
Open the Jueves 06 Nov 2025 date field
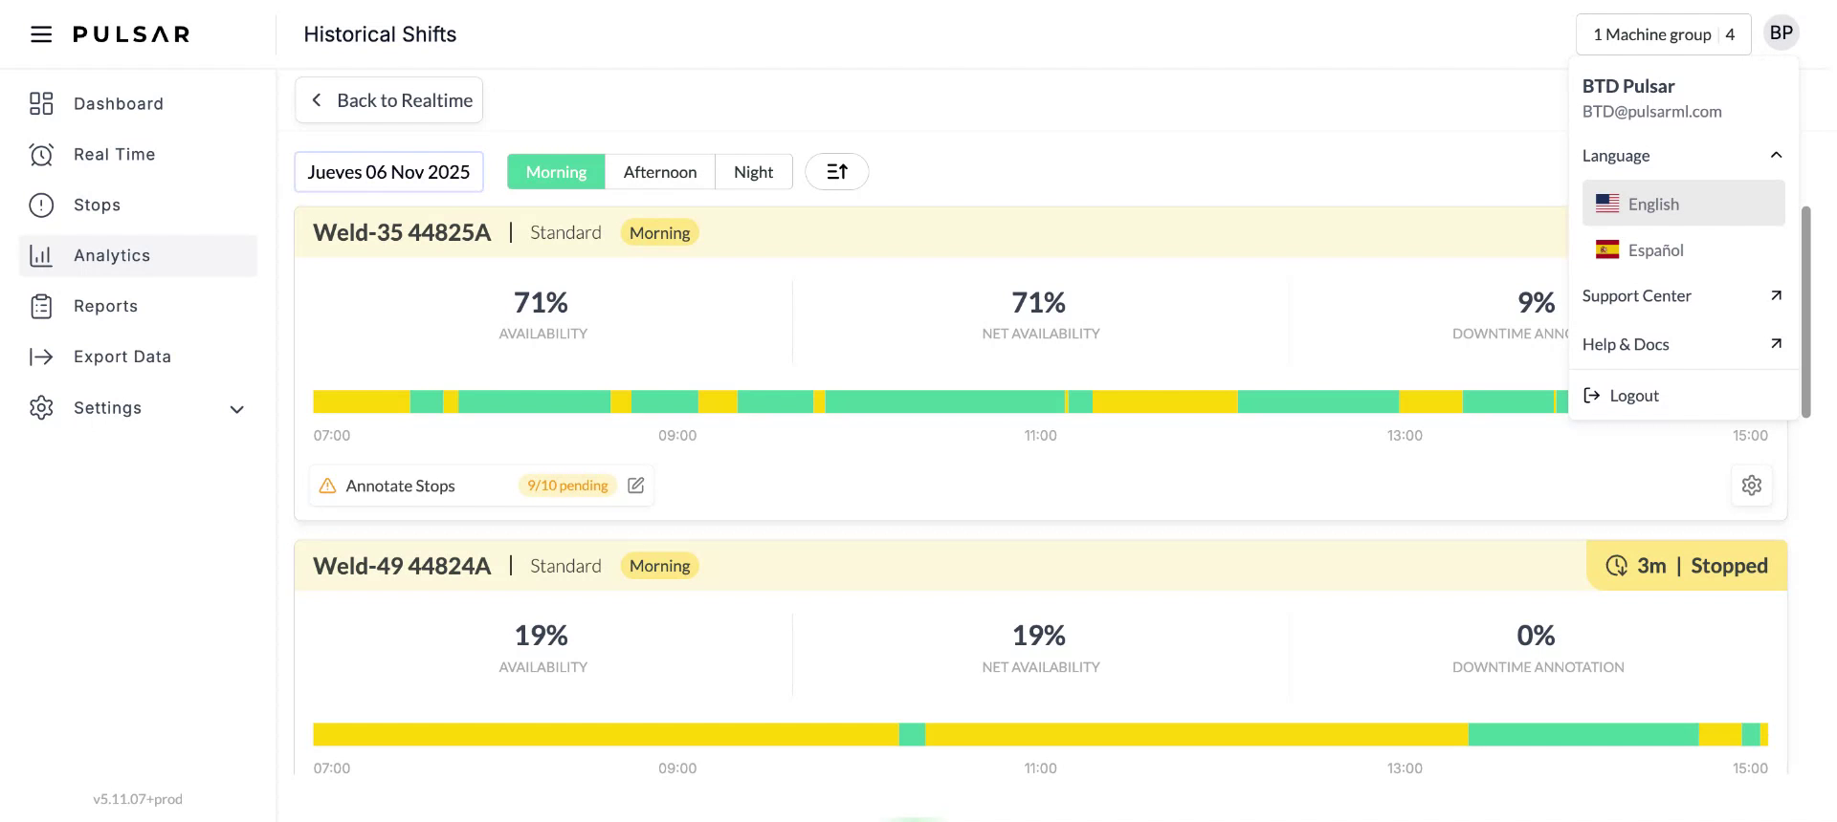[x=388, y=172]
